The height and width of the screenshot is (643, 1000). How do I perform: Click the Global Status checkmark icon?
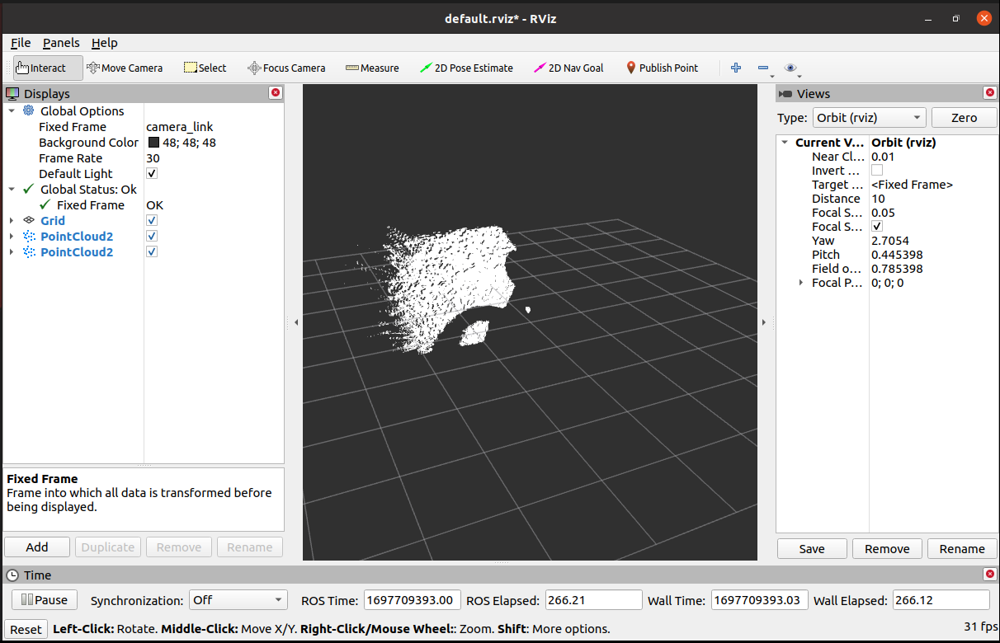click(29, 189)
